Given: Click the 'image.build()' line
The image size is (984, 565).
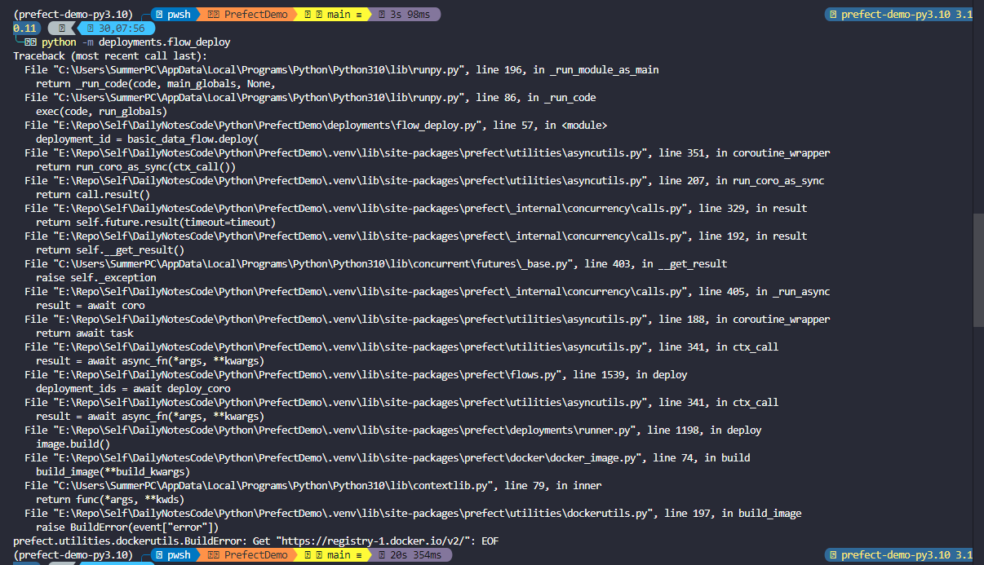Looking at the screenshot, I should [x=73, y=444].
